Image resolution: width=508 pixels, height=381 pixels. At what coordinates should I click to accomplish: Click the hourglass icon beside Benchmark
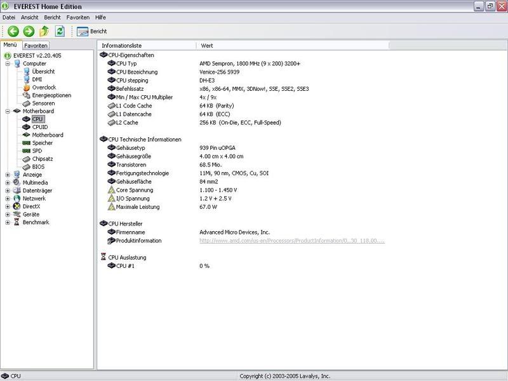17,222
